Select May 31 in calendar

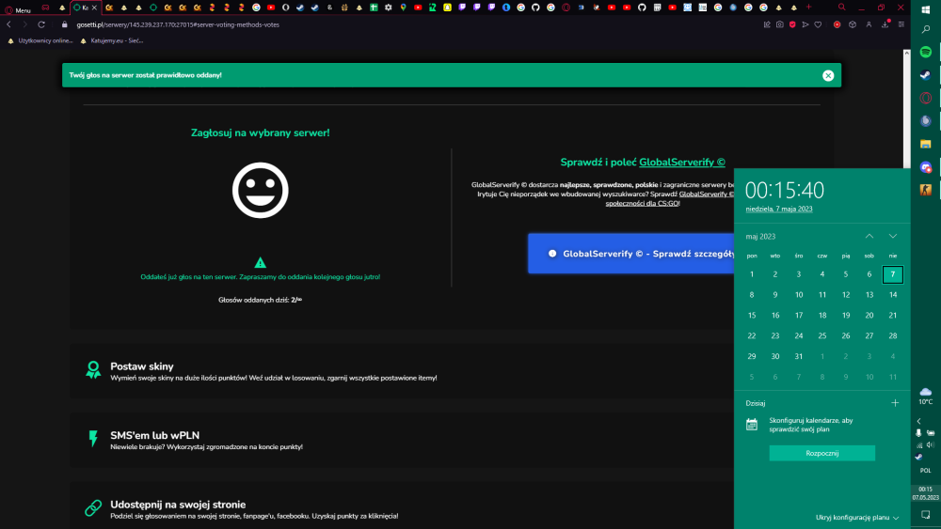point(799,356)
